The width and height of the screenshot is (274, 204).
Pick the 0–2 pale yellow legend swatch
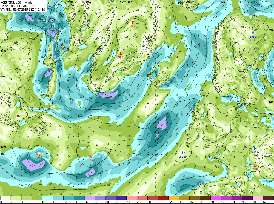5,198
